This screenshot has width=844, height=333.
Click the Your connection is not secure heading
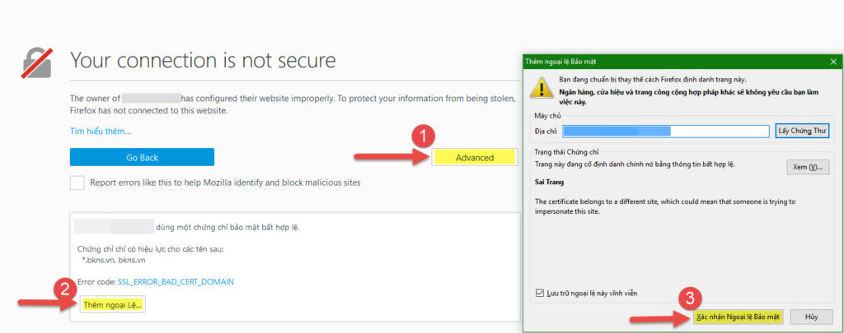(x=203, y=60)
